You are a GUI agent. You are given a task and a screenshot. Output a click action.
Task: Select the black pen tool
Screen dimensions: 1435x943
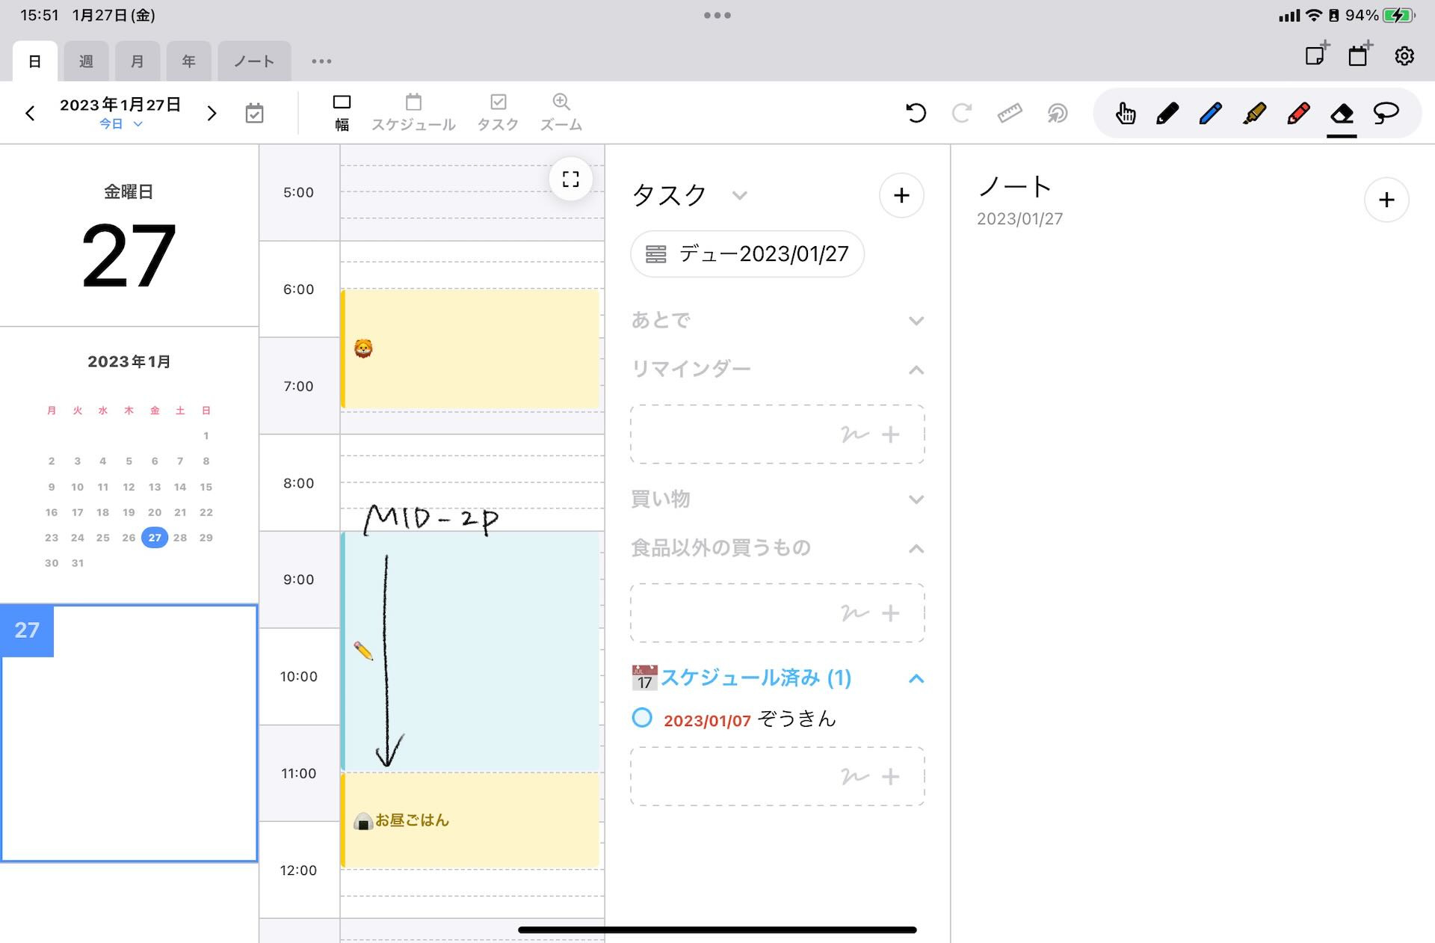pyautogui.click(x=1167, y=113)
